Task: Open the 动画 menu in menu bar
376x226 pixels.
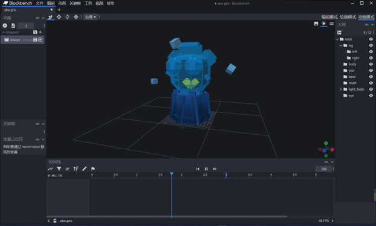Action: [x=62, y=3]
